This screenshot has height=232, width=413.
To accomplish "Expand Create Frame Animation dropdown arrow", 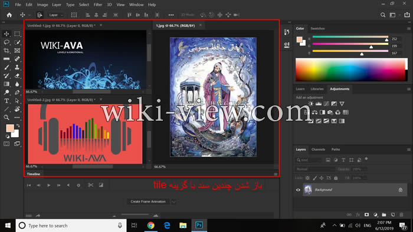I will pos(173,201).
